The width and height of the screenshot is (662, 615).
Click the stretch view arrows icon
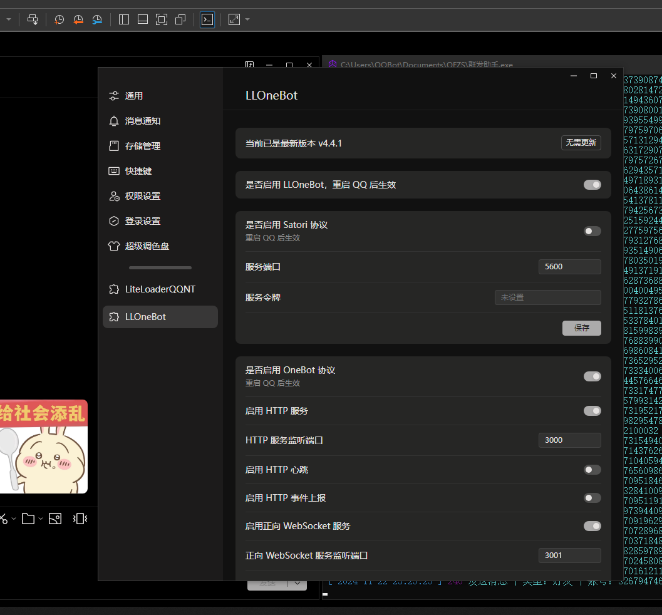pyautogui.click(x=234, y=19)
